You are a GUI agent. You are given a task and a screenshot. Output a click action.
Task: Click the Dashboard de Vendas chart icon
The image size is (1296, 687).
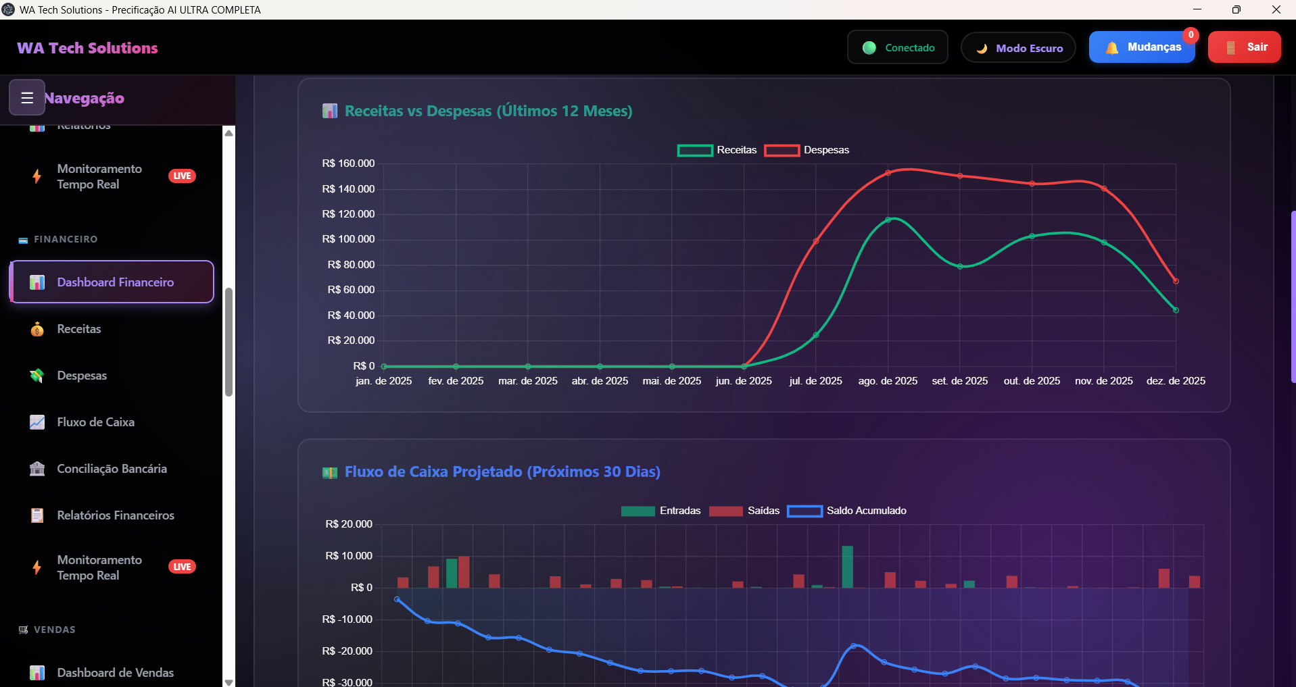(37, 673)
